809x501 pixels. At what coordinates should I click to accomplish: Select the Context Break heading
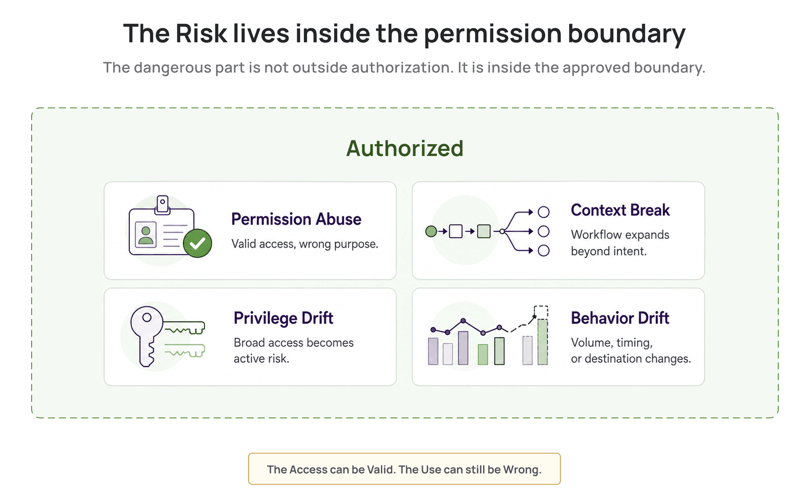click(x=620, y=210)
